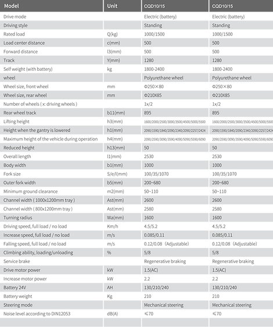Select the 'Track' row label
Viewport: 273px width, 327px height.
[9, 60]
